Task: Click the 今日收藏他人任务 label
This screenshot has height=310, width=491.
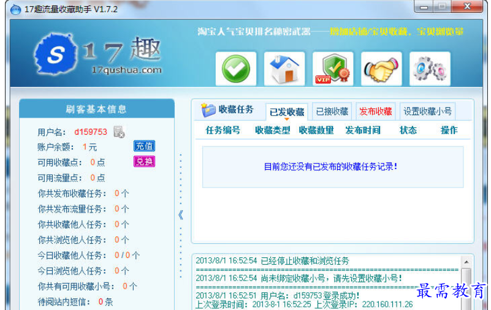Action: [x=72, y=255]
